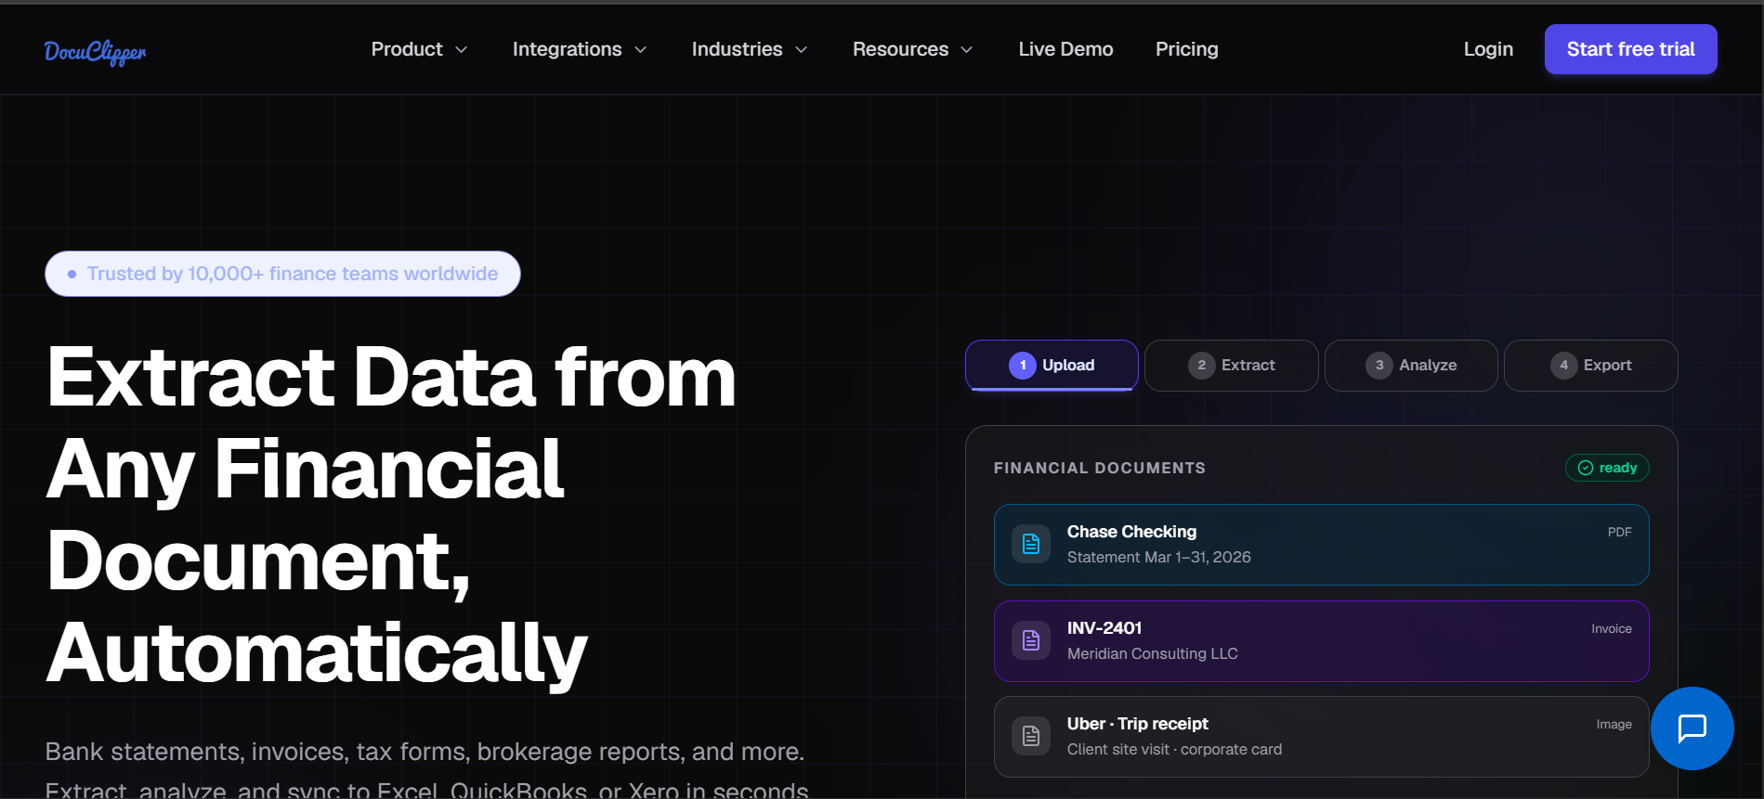Click step number 3 circle on Analyze
The height and width of the screenshot is (799, 1764).
(1379, 366)
